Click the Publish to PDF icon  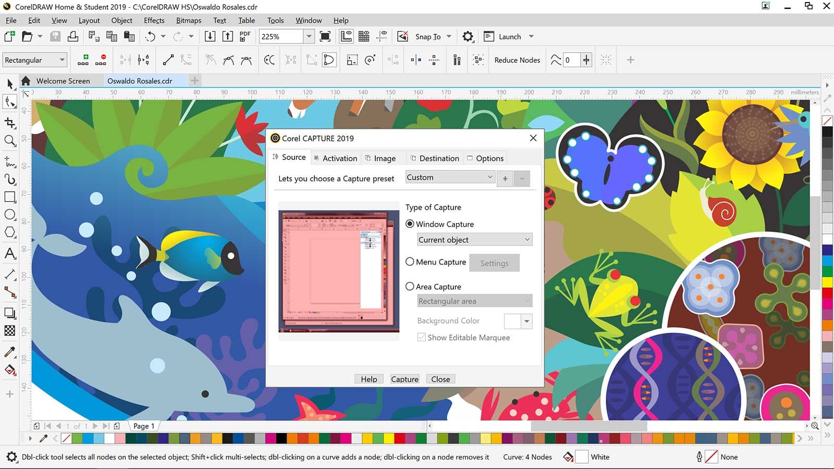[x=245, y=36]
